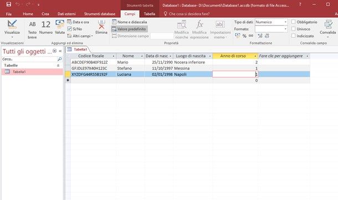Add a Valuta currency field
Screen dimensions: 338x200
(60, 27)
